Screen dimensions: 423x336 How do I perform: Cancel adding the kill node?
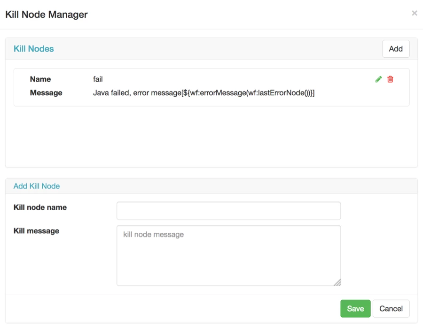[x=391, y=308]
